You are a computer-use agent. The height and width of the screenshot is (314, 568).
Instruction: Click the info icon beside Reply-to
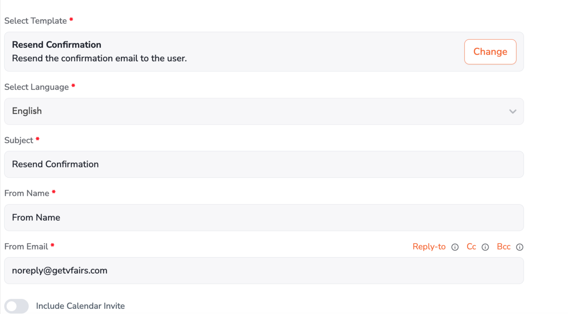tap(455, 247)
